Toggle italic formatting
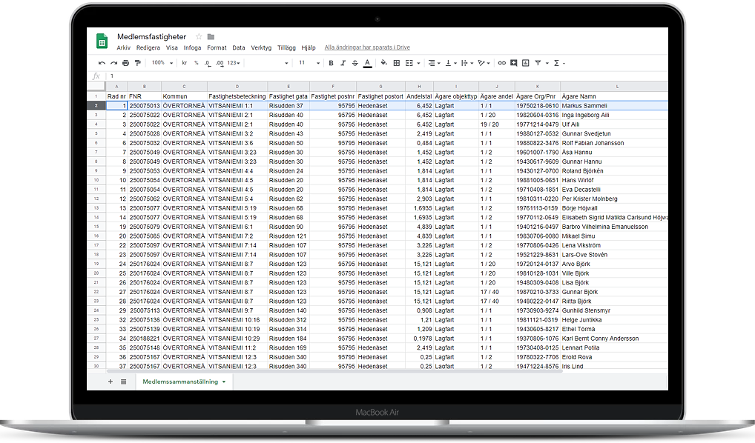The width and height of the screenshot is (755, 443). (x=343, y=63)
